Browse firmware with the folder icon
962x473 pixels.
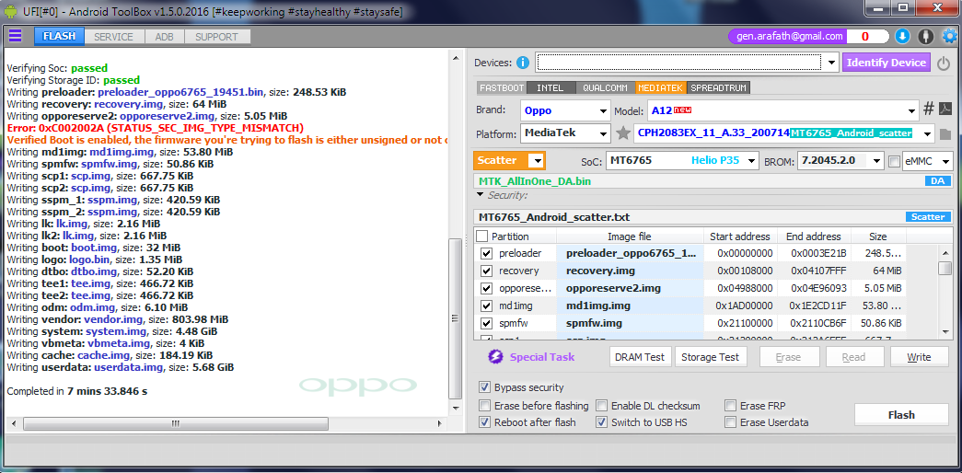point(945,133)
